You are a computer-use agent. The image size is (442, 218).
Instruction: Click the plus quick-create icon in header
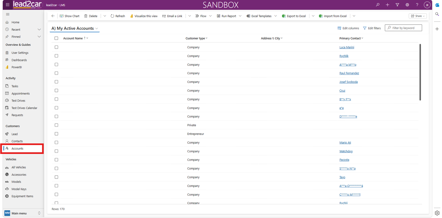pos(388,5)
